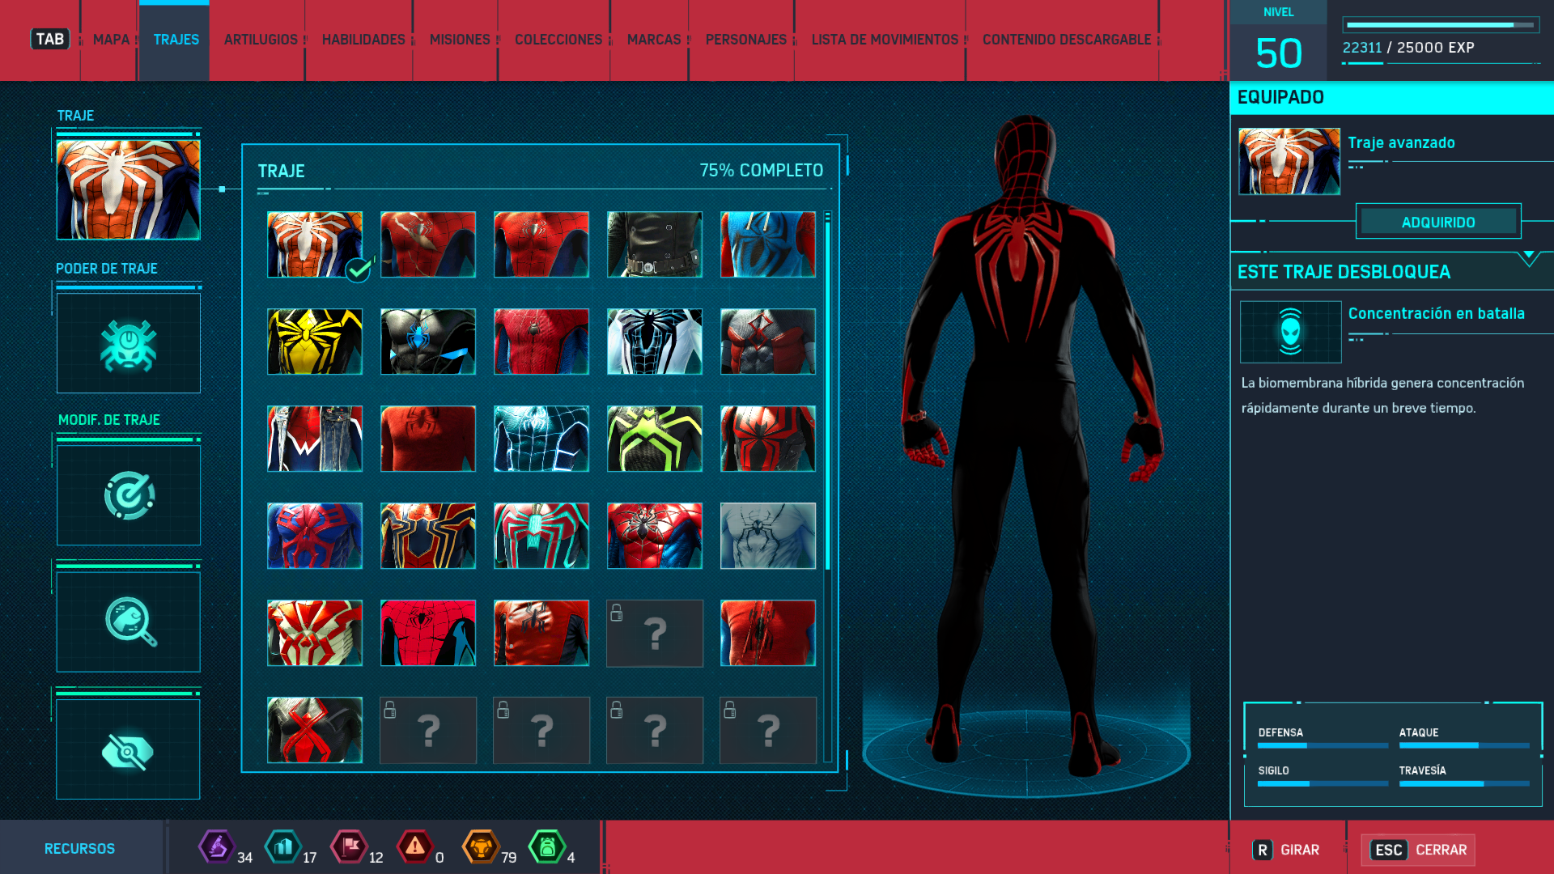This screenshot has width=1554, height=874.
Task: Click the orange challenge token icon
Action: [x=481, y=847]
